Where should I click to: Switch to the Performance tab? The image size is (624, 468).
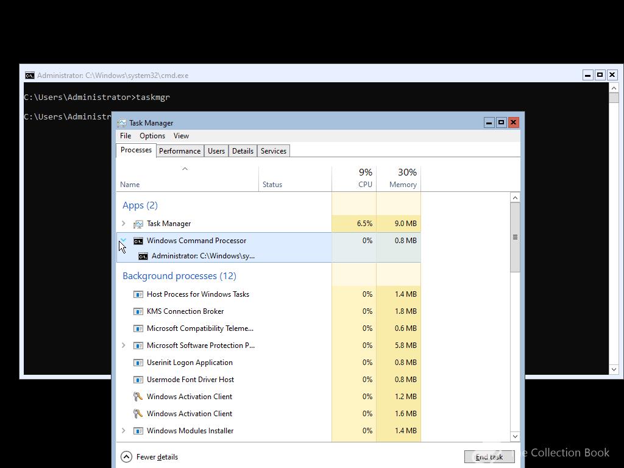(180, 151)
